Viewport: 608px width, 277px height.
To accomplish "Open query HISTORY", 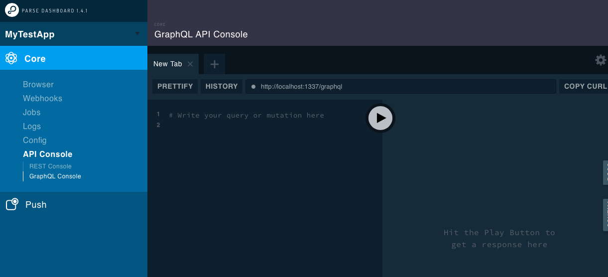I will click(222, 86).
